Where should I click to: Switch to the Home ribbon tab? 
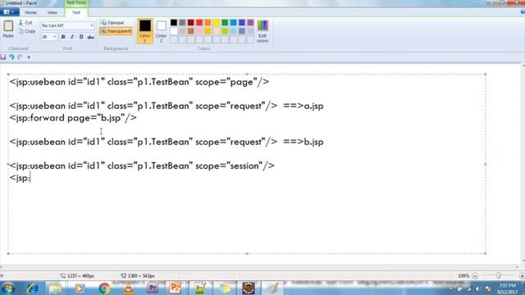tap(31, 12)
